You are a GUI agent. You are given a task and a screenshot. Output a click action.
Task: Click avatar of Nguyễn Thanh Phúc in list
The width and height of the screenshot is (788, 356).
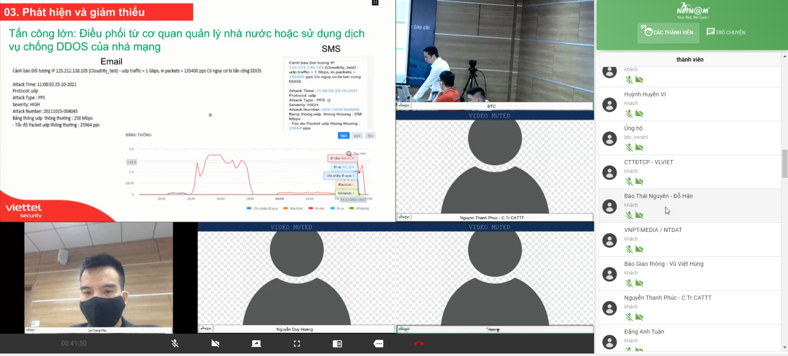610,309
